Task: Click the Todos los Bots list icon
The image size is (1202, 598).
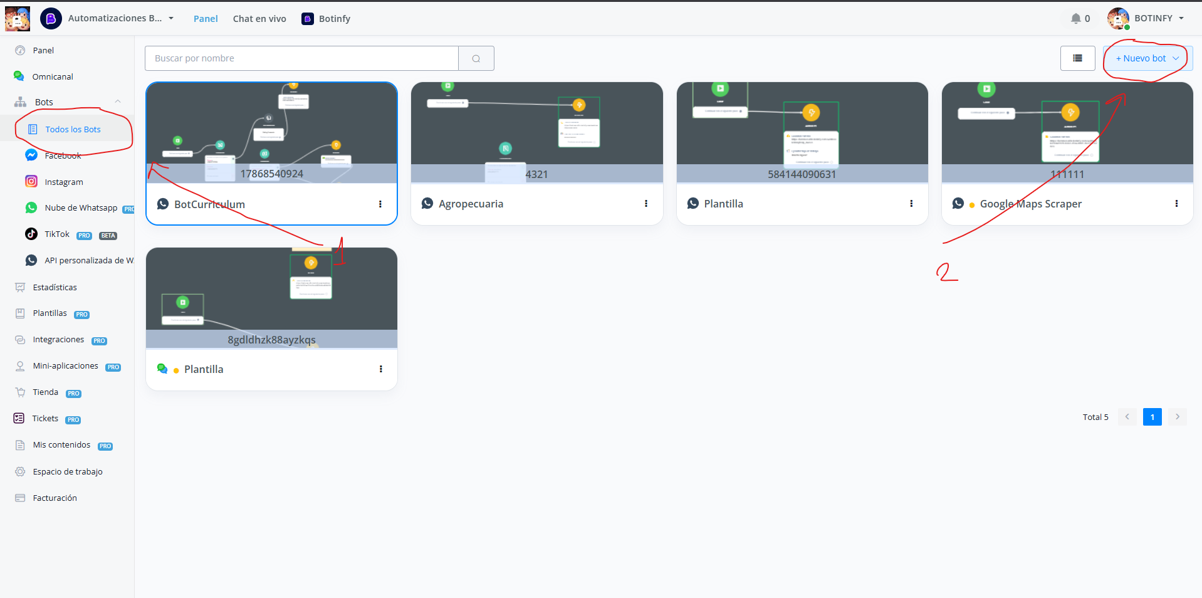Action: click(x=33, y=129)
